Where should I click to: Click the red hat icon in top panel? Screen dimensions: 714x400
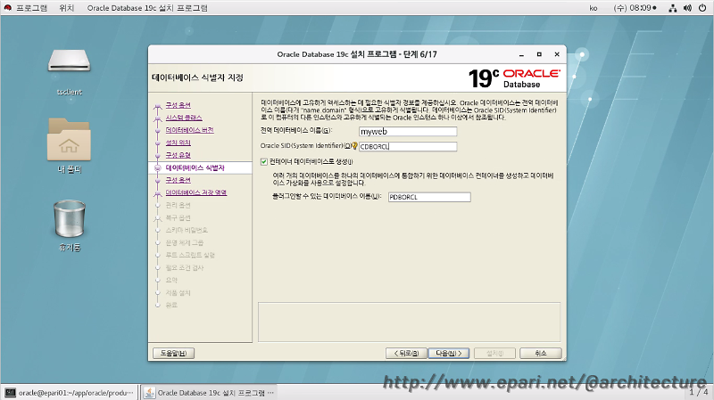(7, 8)
